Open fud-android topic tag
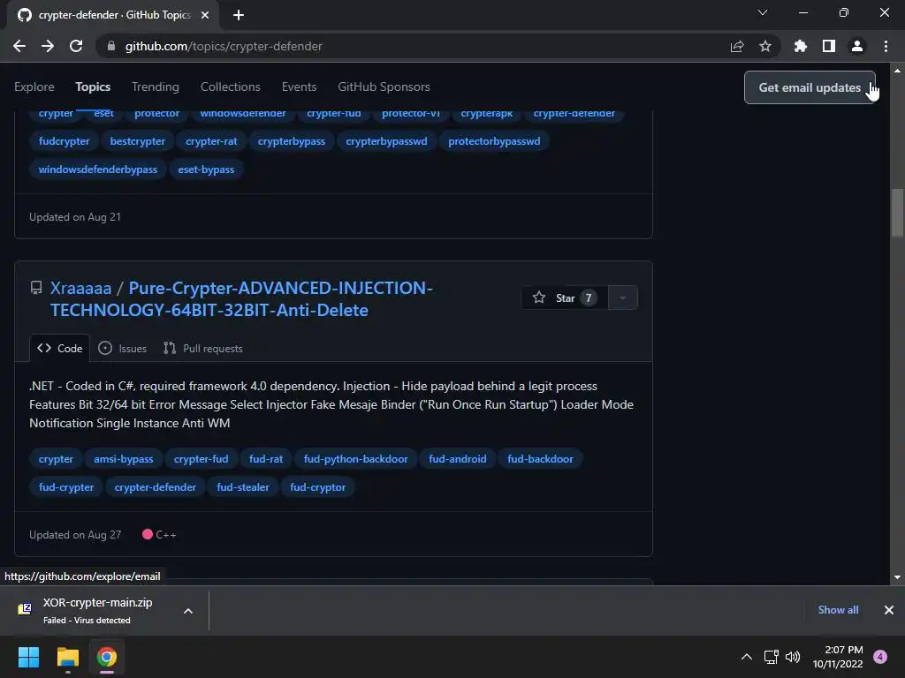This screenshot has height=678, width=905. click(458, 459)
